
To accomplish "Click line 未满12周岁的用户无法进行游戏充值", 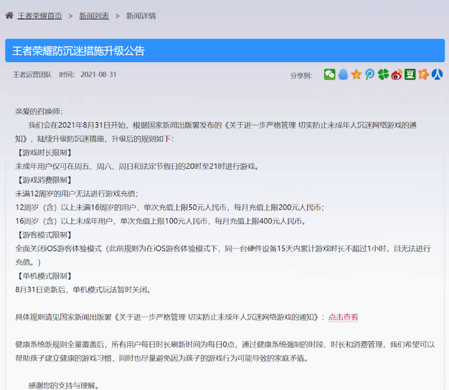I will (x=77, y=194).
